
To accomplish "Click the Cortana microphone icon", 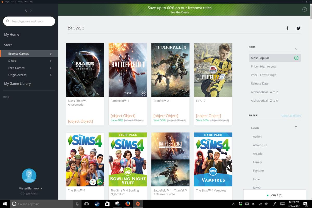I will tap(77, 204).
